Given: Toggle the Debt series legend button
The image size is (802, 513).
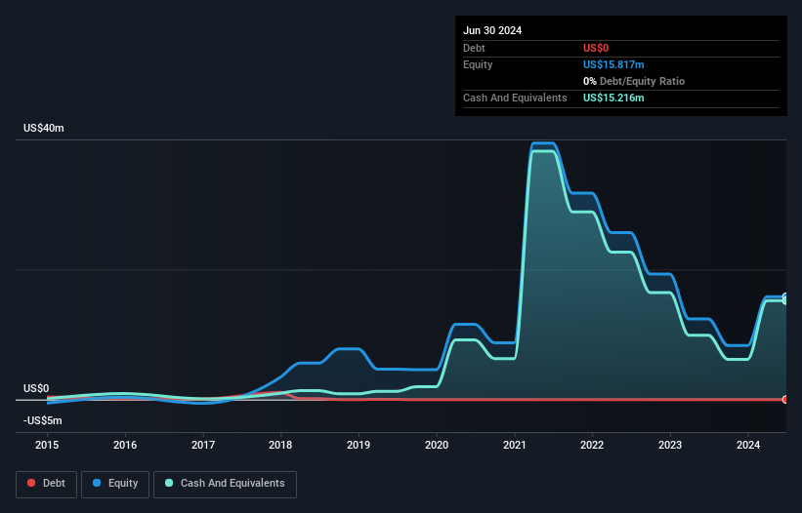Looking at the screenshot, I should (46, 484).
